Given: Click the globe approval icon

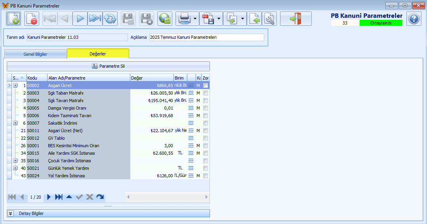Looking at the screenshot, I should tap(165, 19).
